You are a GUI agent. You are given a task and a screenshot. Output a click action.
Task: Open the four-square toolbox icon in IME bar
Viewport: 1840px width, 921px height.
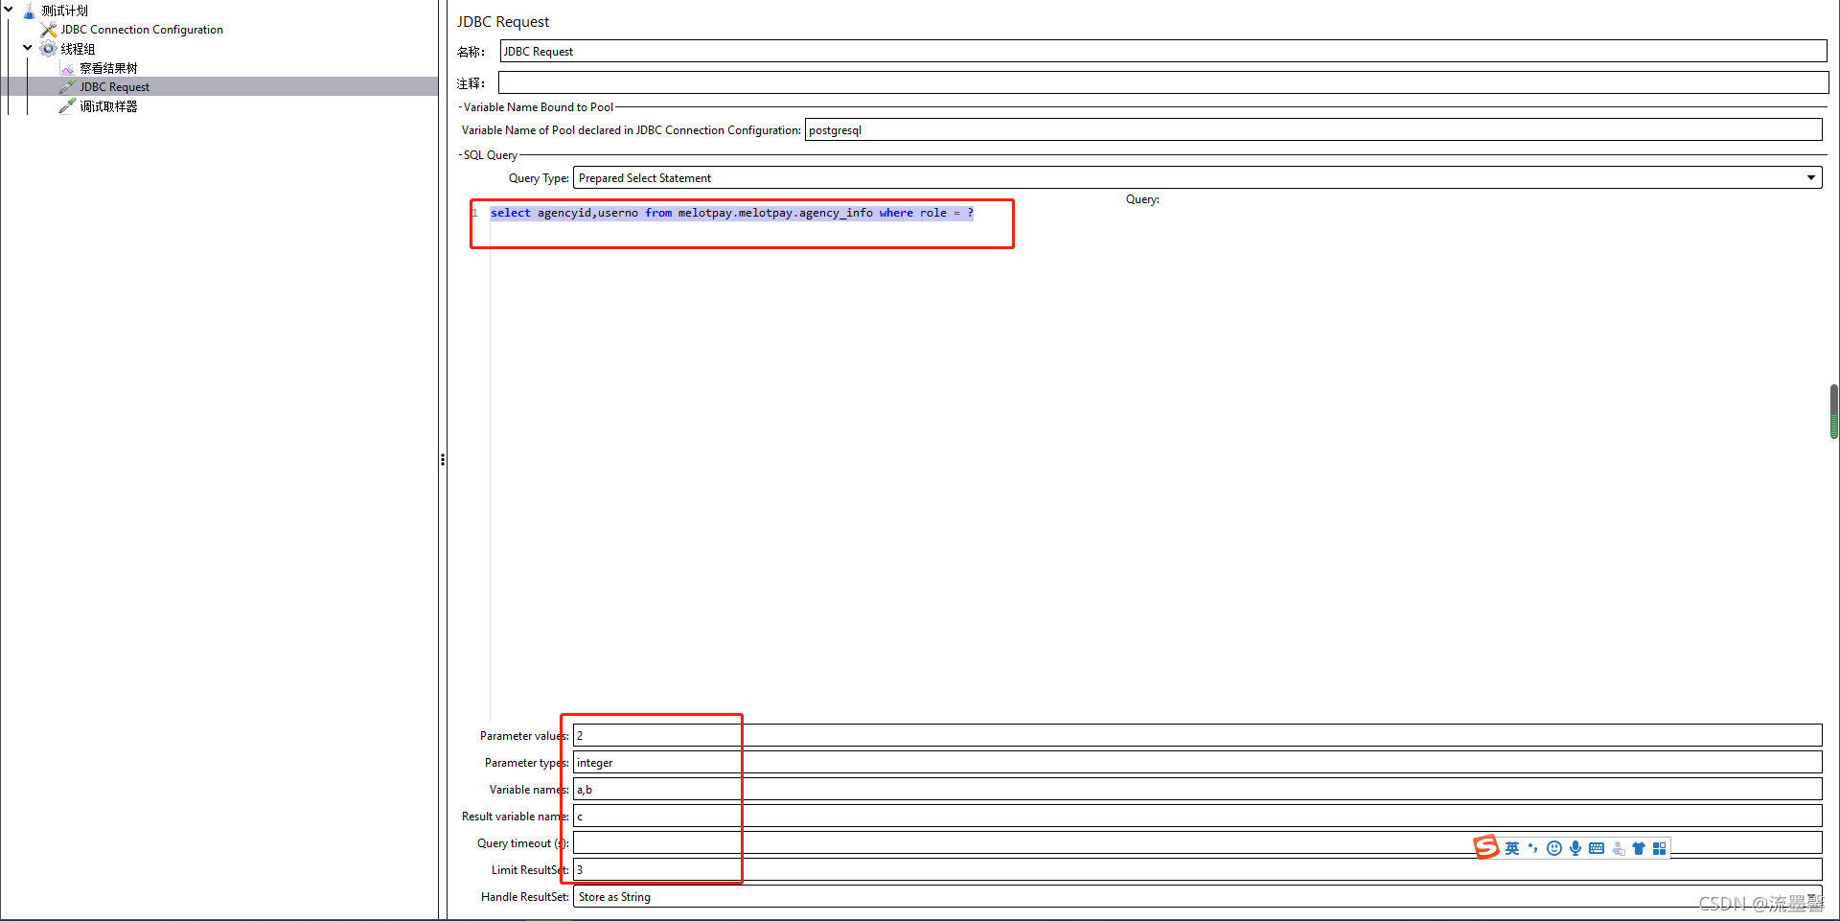1660,848
